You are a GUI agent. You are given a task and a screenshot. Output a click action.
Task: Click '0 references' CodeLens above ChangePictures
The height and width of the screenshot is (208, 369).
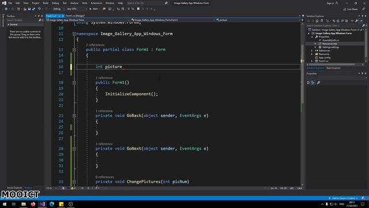point(105,177)
